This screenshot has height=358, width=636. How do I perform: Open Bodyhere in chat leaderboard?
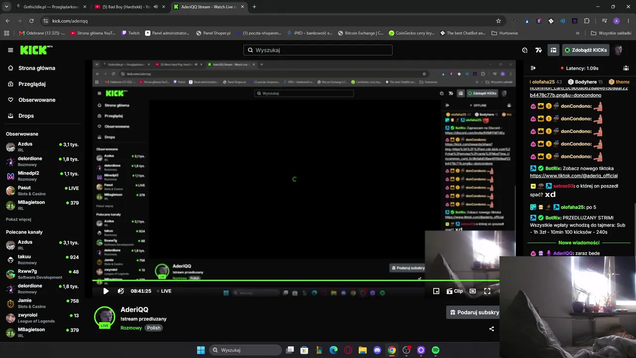(x=585, y=82)
